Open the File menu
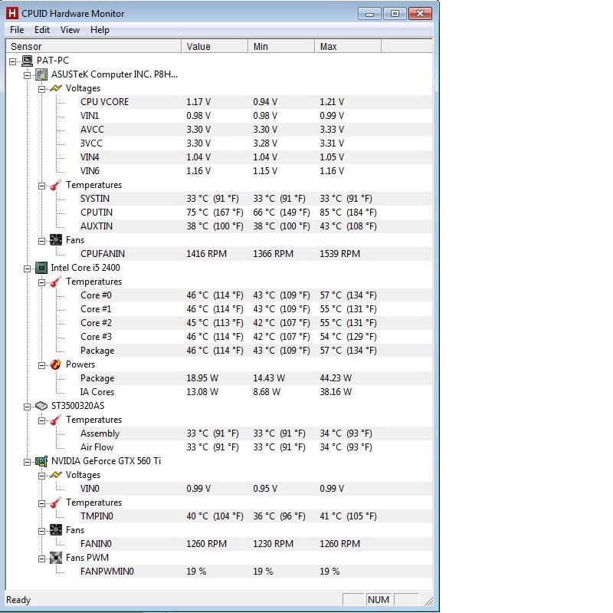Viewport: 613px width, 613px height. point(17,30)
